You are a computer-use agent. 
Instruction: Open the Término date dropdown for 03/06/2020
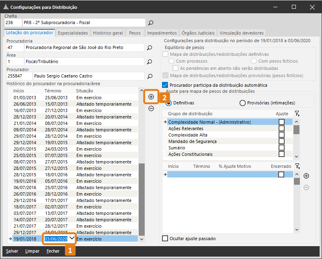[x=72, y=239]
